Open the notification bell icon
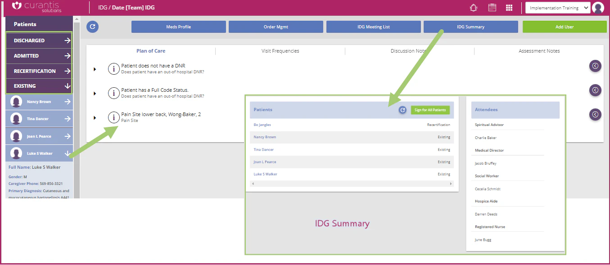 coord(474,7)
